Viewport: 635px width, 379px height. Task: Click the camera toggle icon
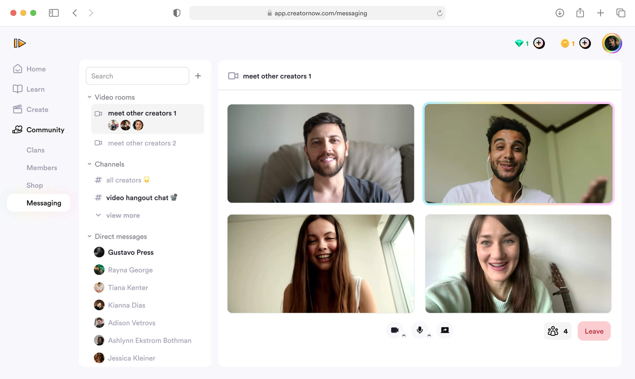tap(395, 329)
